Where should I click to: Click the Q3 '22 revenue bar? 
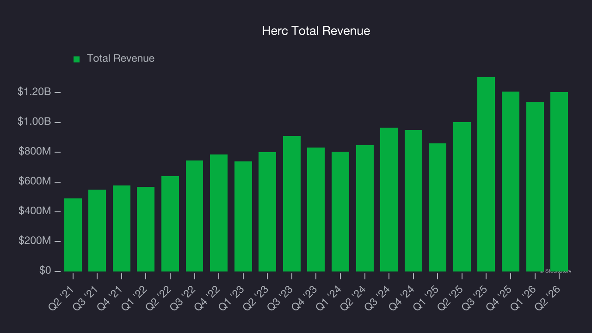coord(194,216)
